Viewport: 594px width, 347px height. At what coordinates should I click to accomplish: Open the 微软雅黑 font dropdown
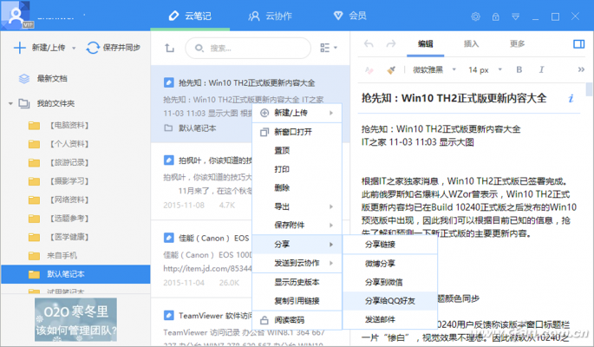[x=434, y=69]
